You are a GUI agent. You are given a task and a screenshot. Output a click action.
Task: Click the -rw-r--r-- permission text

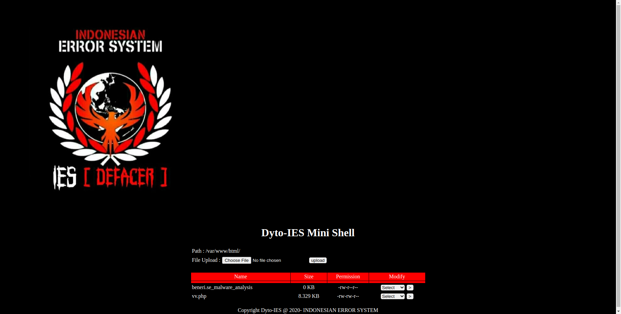click(348, 287)
